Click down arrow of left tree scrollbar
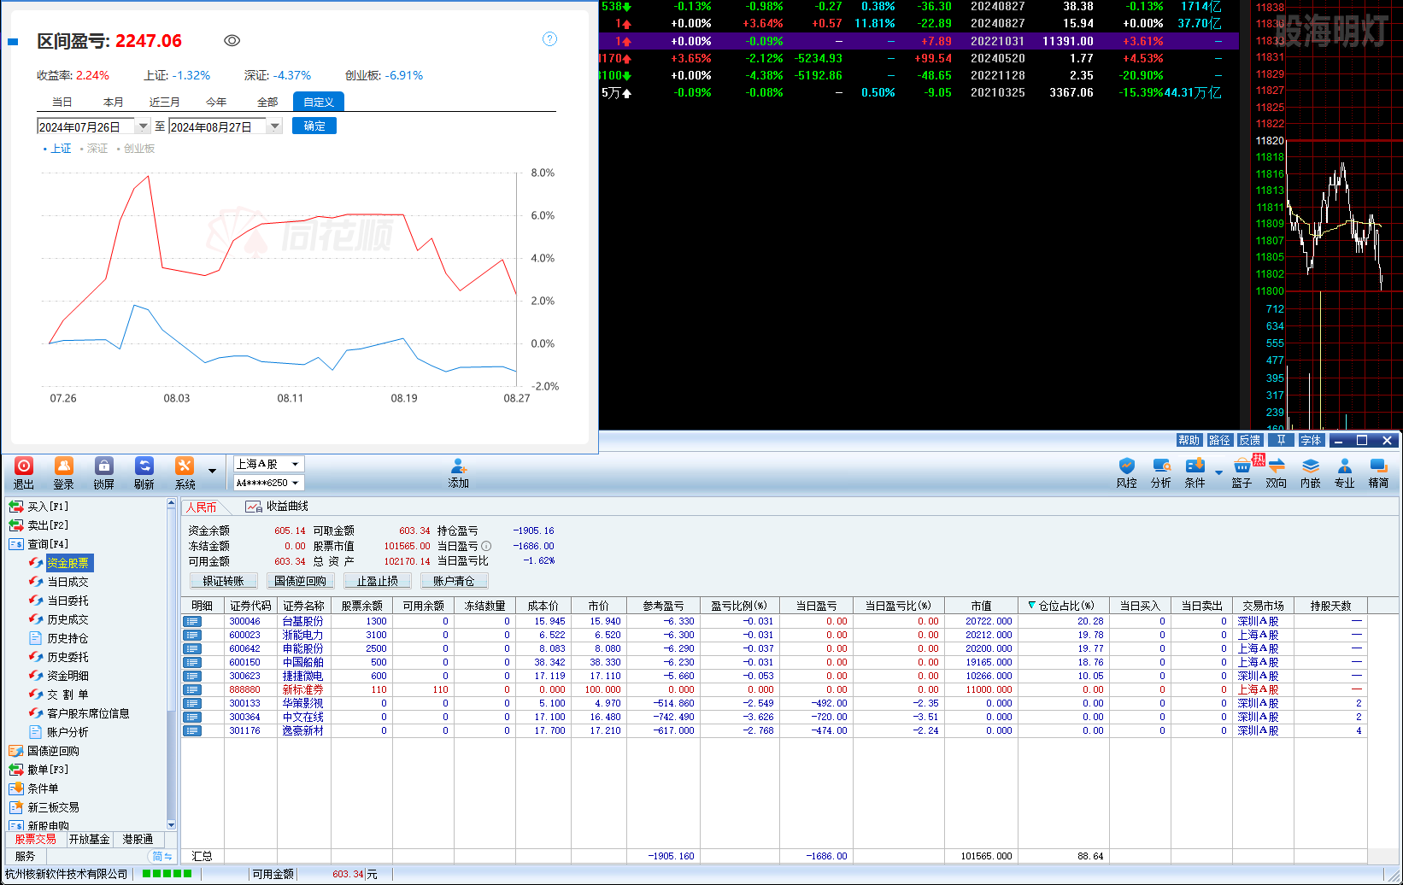This screenshot has width=1403, height=885. tap(172, 824)
